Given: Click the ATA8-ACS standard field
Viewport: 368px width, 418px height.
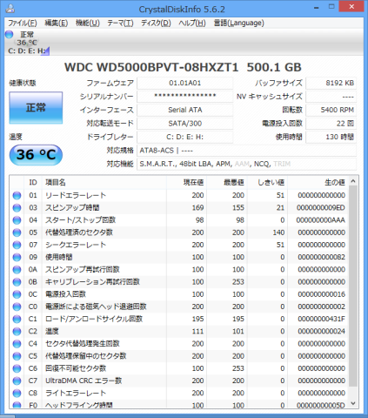Looking at the screenshot, I should tap(246, 151).
